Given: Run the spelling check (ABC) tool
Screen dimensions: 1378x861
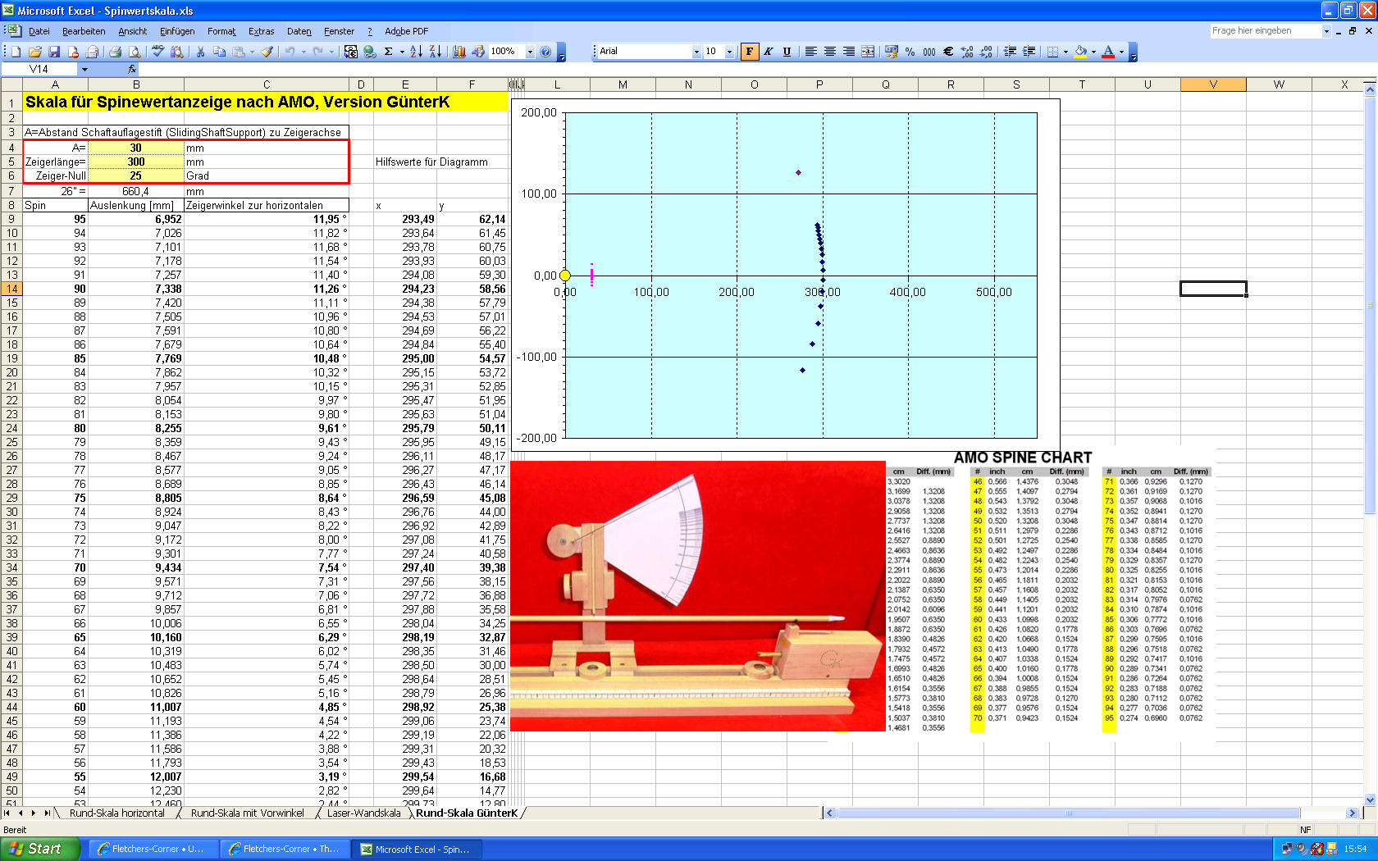Looking at the screenshot, I should (x=157, y=52).
